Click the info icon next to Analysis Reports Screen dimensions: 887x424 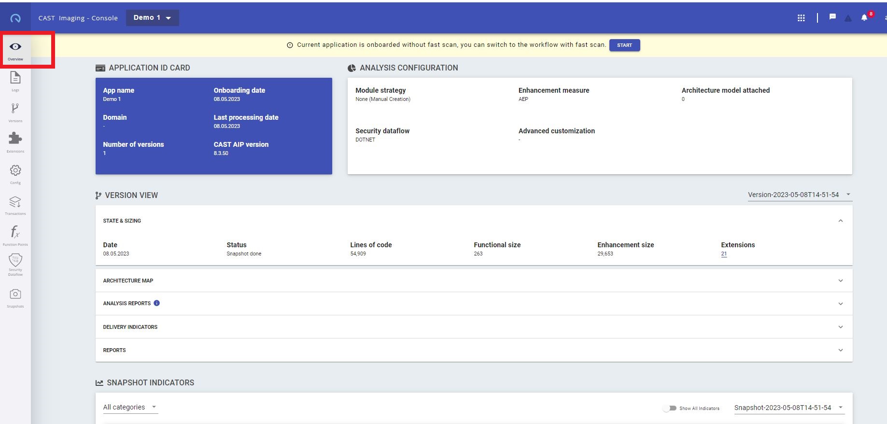[156, 303]
